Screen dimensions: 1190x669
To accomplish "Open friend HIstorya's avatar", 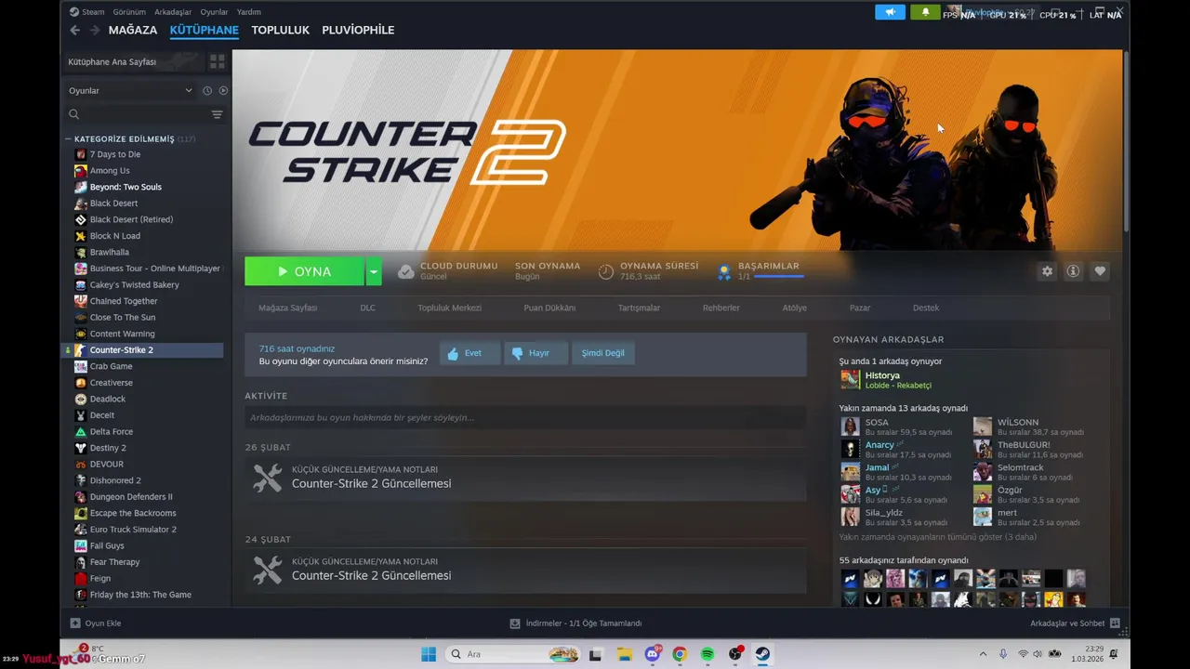I will coord(850,379).
